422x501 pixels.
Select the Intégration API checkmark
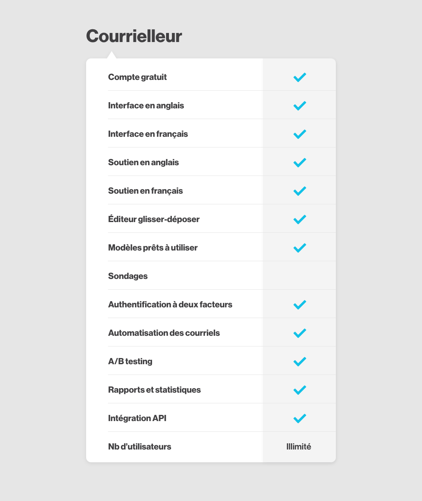click(x=300, y=418)
